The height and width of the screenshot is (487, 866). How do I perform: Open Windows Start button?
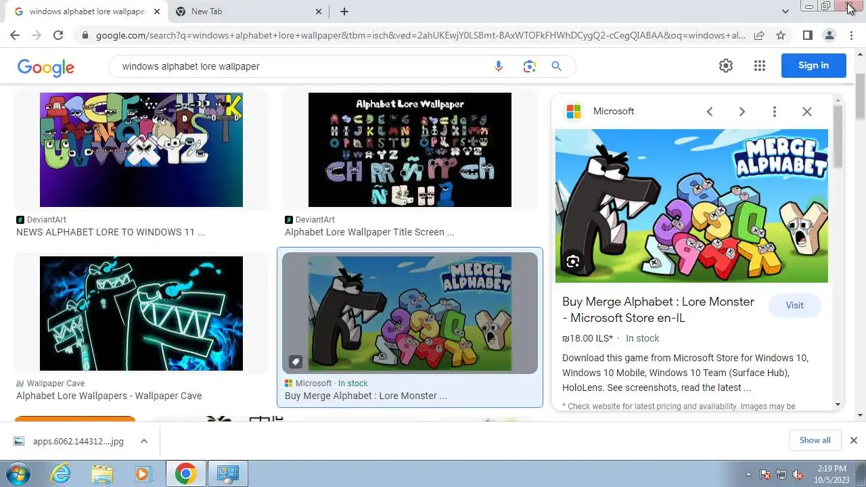(18, 474)
